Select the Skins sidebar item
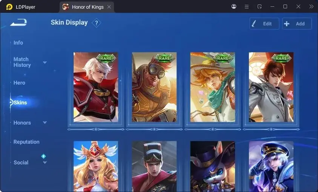The height and width of the screenshot is (192, 318). tap(20, 102)
